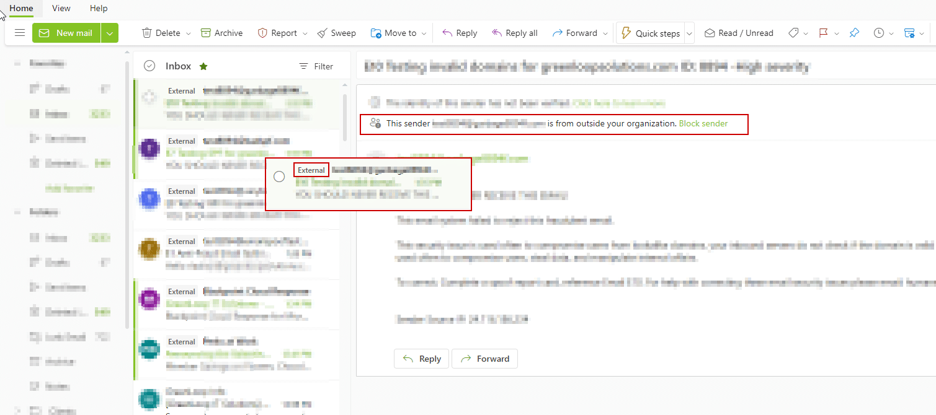Toggle the navigation pane hamburger menu
Viewport: 936px width, 415px height.
point(20,33)
